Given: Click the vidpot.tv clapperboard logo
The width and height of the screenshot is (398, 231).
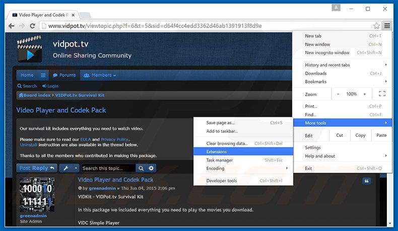Looking at the screenshot, I should click(29, 49).
